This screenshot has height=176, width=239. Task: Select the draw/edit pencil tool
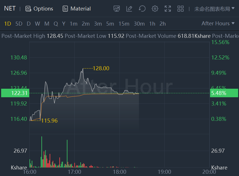(129, 9)
